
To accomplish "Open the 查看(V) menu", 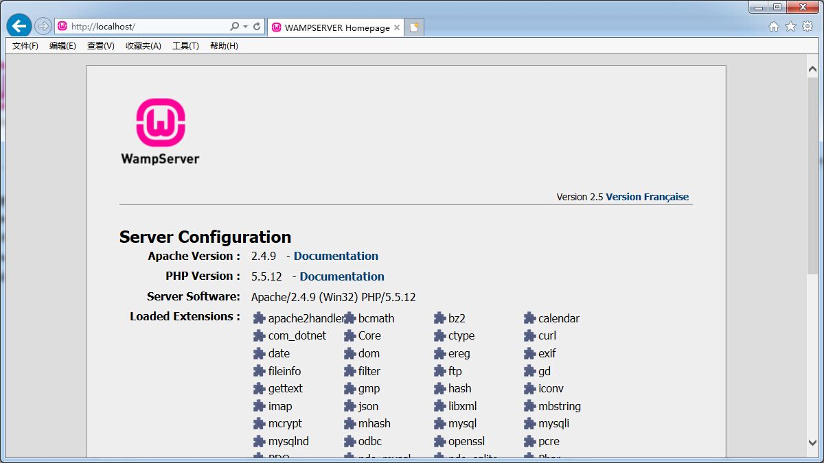I will (100, 46).
